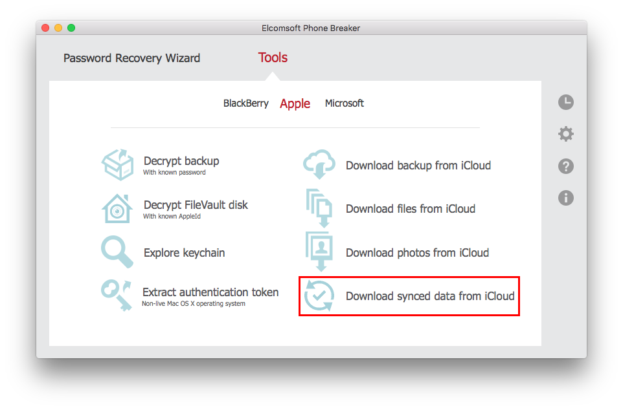Switch to the Password Recovery Wizard tab
The width and height of the screenshot is (623, 410).
tap(131, 58)
